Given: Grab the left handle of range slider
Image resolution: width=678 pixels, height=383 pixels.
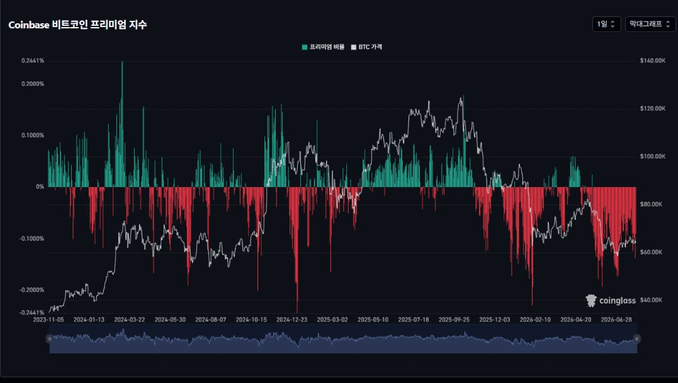Looking at the screenshot, I should click(49, 339).
